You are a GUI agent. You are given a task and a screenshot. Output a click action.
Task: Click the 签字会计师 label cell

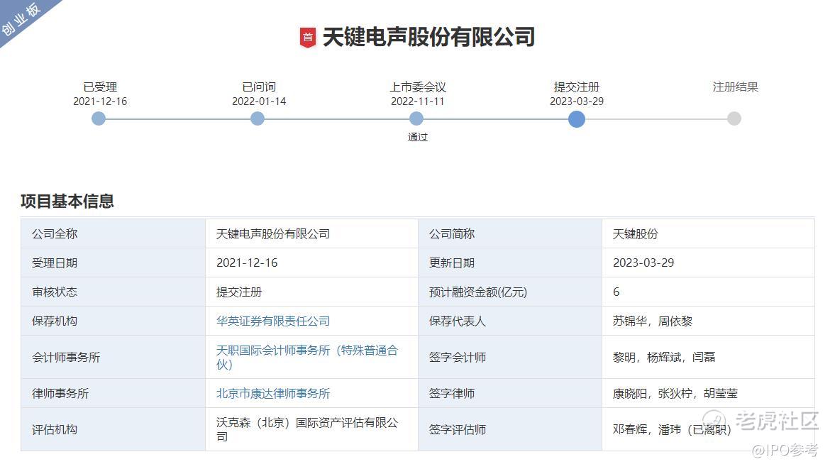pos(510,357)
